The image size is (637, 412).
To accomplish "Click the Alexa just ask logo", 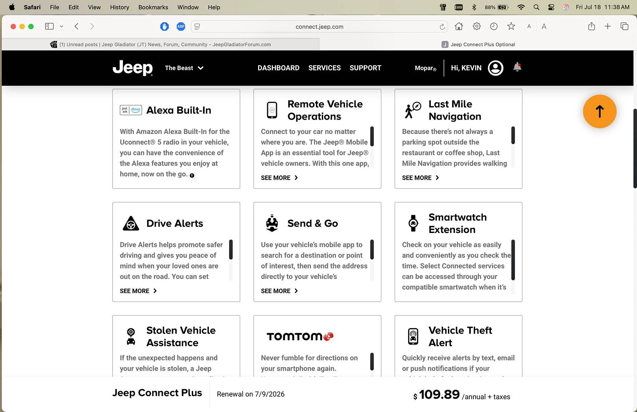I will click(x=131, y=110).
